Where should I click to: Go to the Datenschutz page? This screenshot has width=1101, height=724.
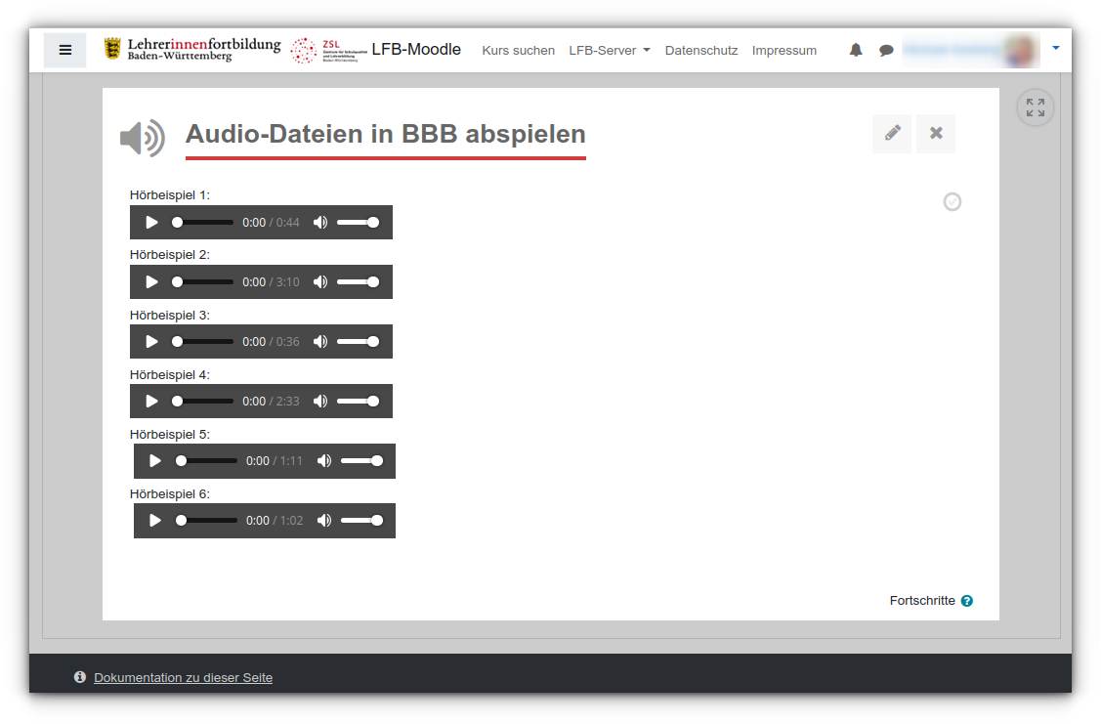[x=701, y=50]
